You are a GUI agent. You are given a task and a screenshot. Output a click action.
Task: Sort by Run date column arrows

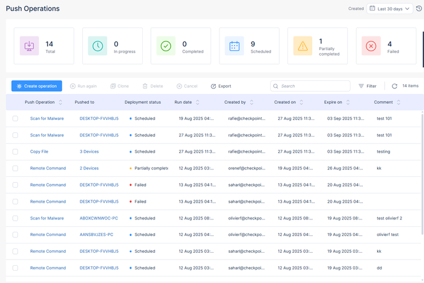(197, 102)
